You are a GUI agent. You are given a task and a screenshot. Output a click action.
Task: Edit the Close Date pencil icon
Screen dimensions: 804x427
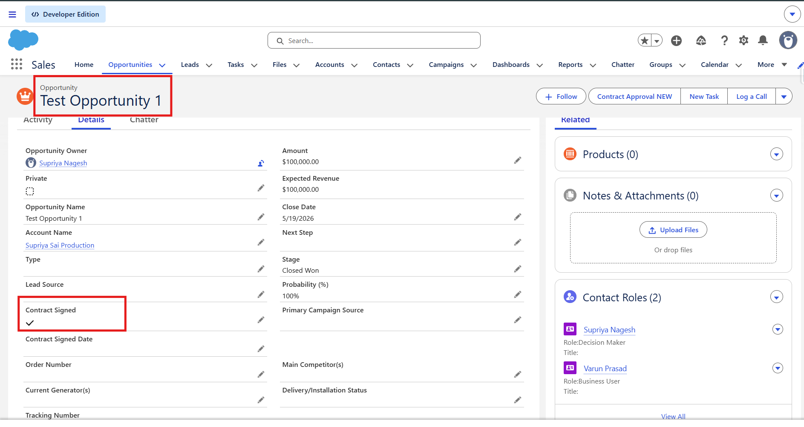[517, 217]
